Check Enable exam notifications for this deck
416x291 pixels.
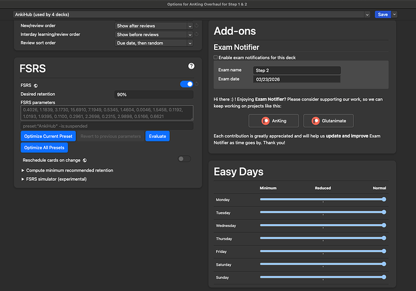(216, 57)
